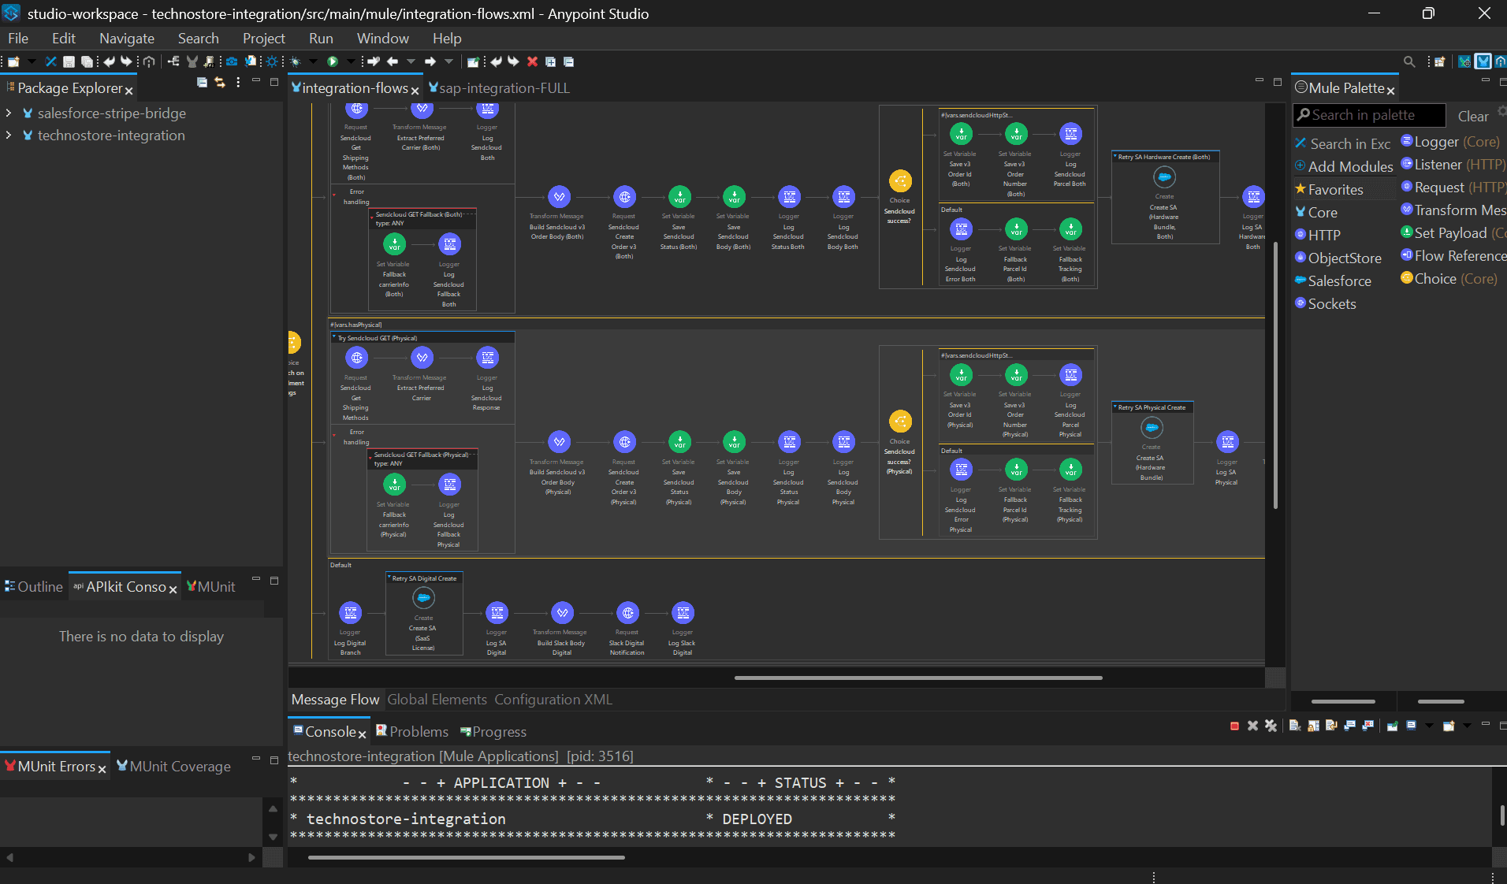Collapse the 'Retry SA Physical Create' scope

(x=1114, y=407)
